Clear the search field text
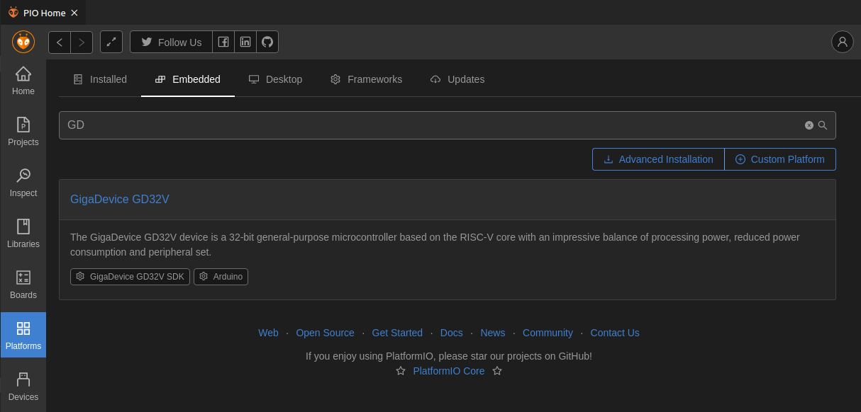 (x=809, y=125)
